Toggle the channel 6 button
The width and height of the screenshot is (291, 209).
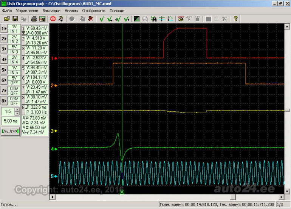[x=4, y=80]
